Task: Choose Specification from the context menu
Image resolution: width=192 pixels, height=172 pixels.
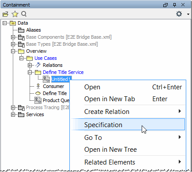Action: click(128, 124)
